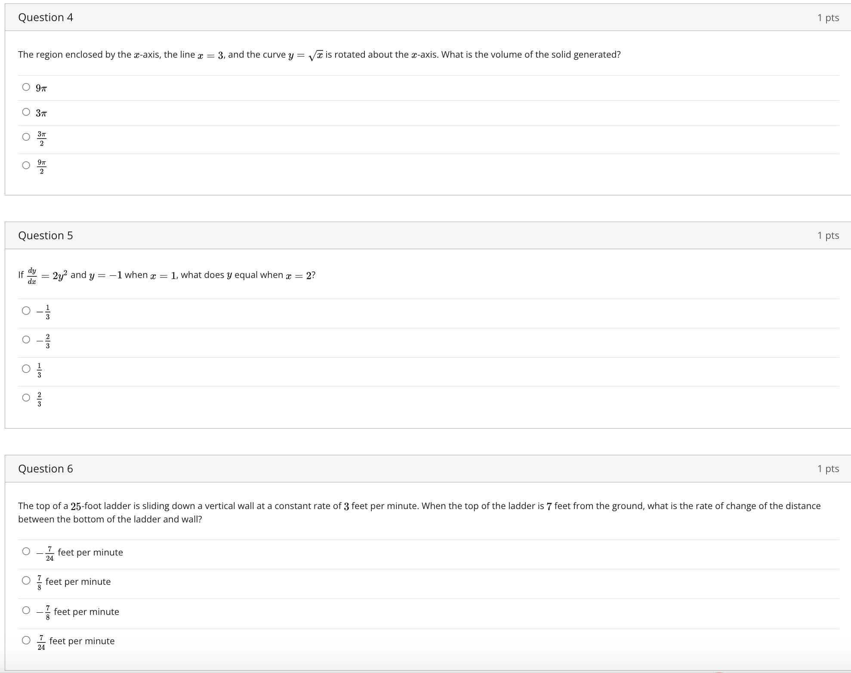The image size is (851, 673).
Task: Click the dy/dx expression in Question 5
Action: (32, 275)
